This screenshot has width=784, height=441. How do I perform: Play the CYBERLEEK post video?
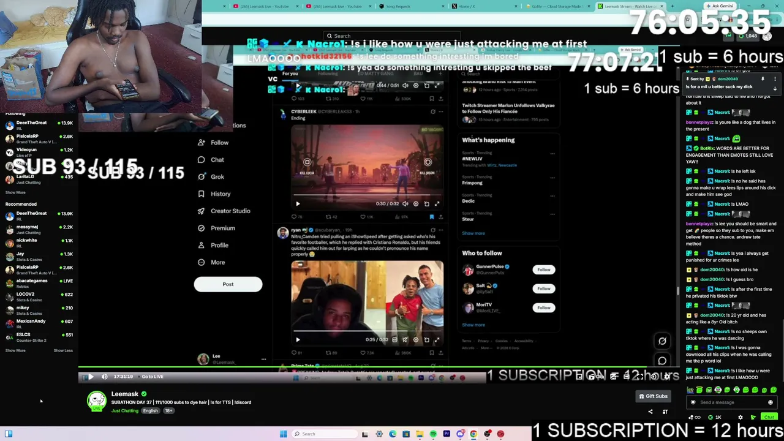click(298, 203)
